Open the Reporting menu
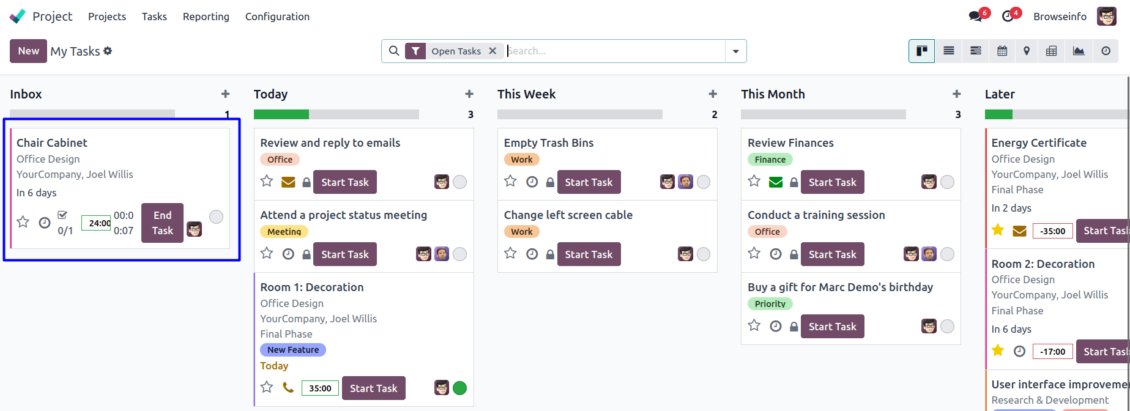Screen dimensions: 1130x411 point(206,17)
